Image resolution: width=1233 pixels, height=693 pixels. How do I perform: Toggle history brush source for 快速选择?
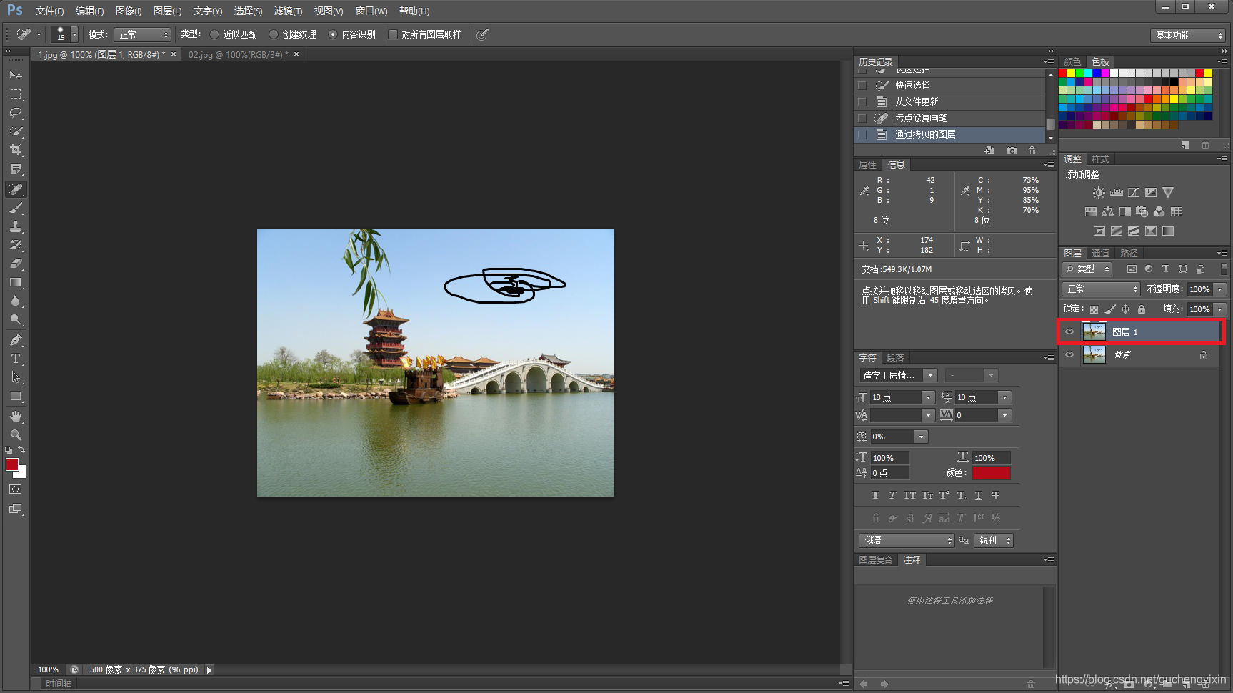coord(862,85)
